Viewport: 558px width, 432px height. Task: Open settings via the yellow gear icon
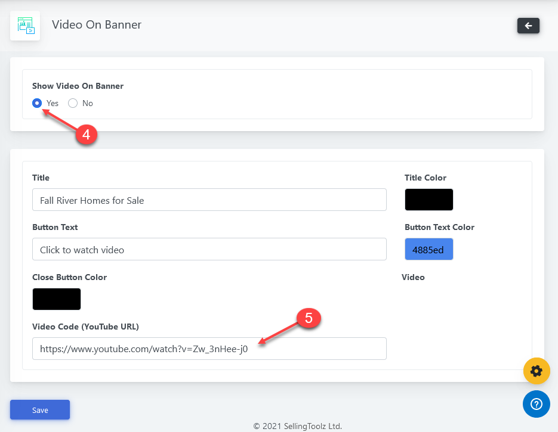tap(536, 371)
